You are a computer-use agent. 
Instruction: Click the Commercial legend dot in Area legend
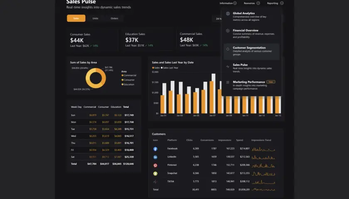click(x=123, y=75)
